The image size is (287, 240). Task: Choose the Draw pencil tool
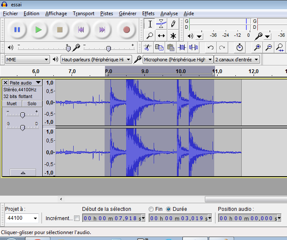pos(173,24)
